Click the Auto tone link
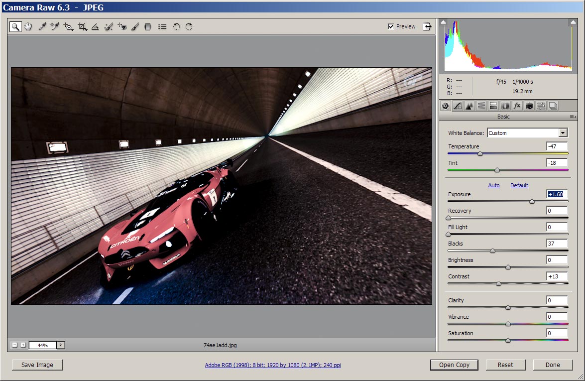This screenshot has height=381, width=585. 493,185
